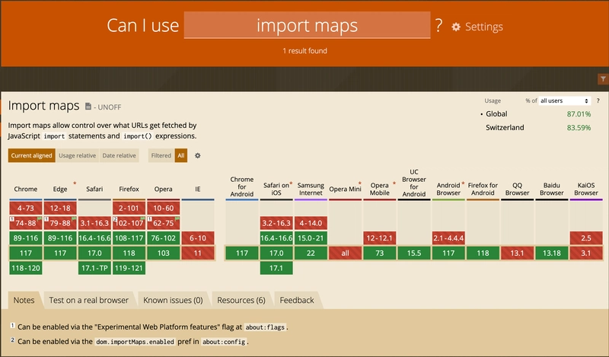Image resolution: width=609 pixels, height=357 pixels.
Task: Click the Samsung Internet header
Action: pyautogui.click(x=311, y=190)
